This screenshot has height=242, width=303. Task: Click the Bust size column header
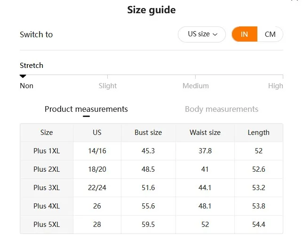[x=148, y=133]
